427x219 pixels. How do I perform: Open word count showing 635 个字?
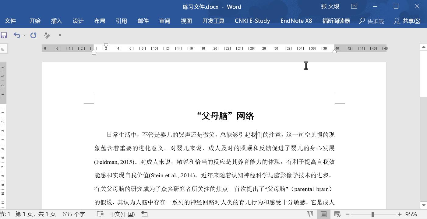click(x=74, y=214)
